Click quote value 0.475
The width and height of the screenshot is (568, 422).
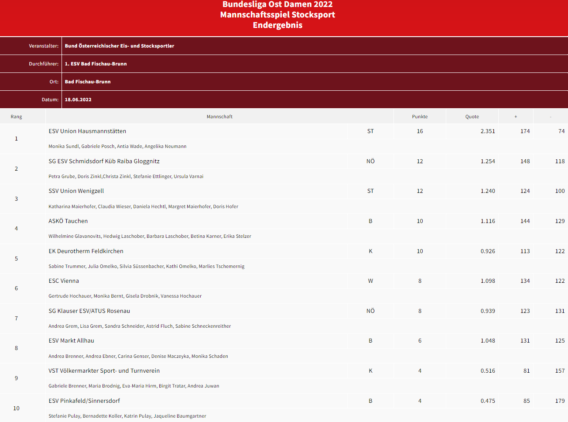click(488, 401)
